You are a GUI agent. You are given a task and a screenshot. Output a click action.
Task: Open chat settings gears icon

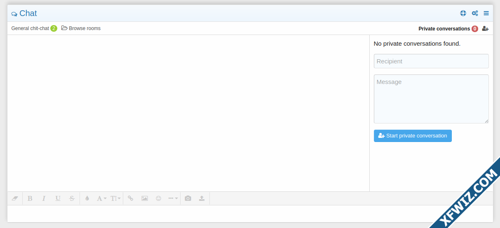(x=475, y=13)
